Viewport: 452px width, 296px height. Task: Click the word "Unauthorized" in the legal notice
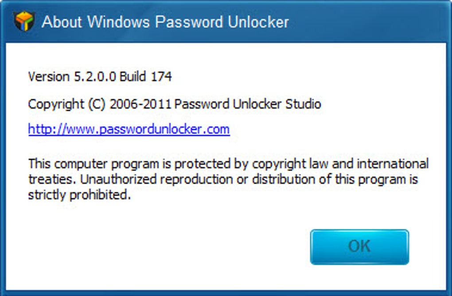[x=113, y=179]
